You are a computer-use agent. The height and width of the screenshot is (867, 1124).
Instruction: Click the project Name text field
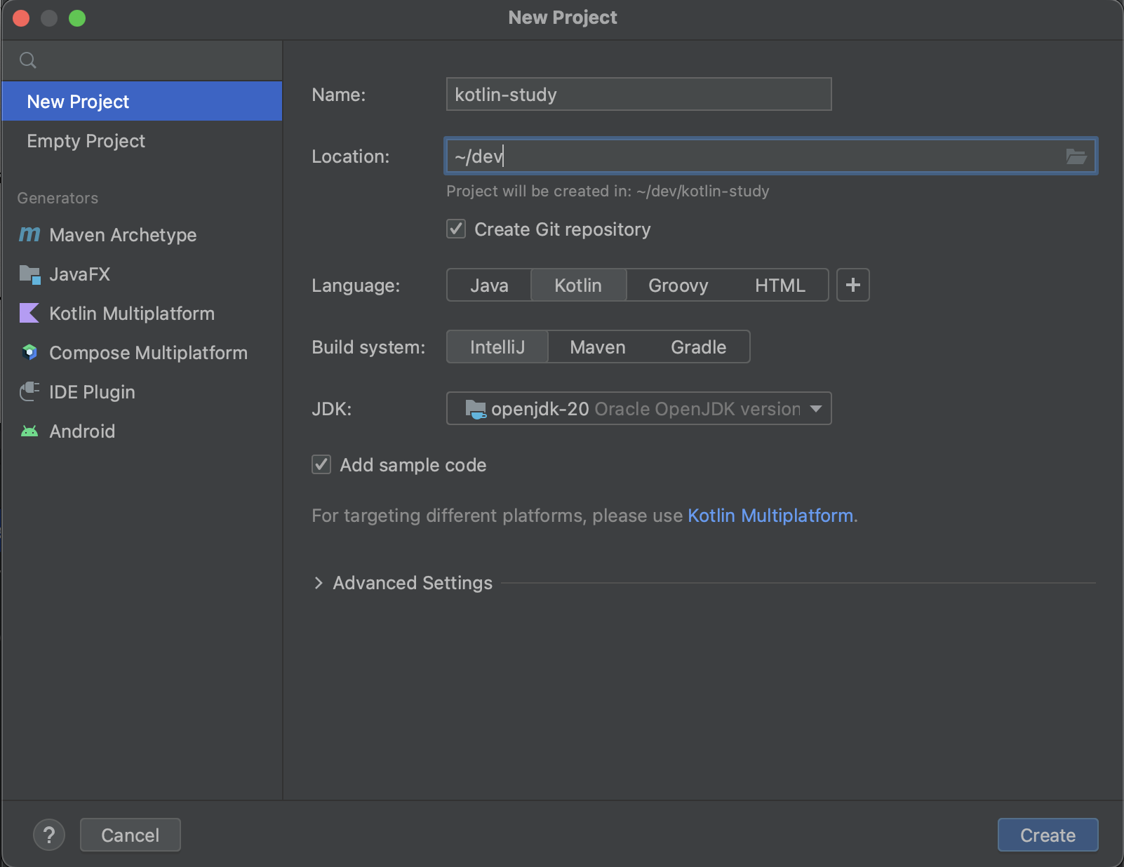click(638, 95)
